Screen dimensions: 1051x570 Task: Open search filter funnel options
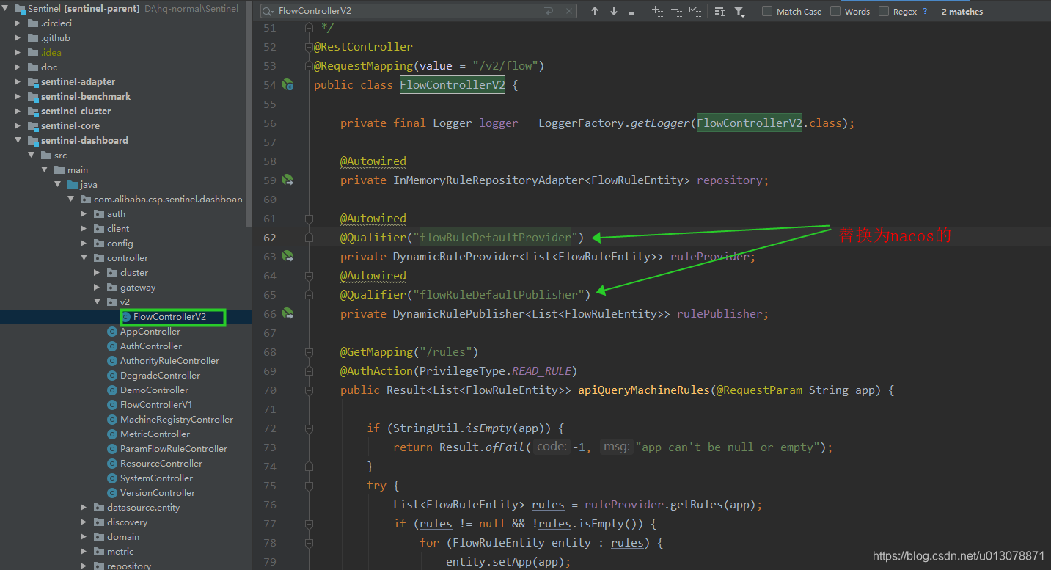(x=739, y=11)
